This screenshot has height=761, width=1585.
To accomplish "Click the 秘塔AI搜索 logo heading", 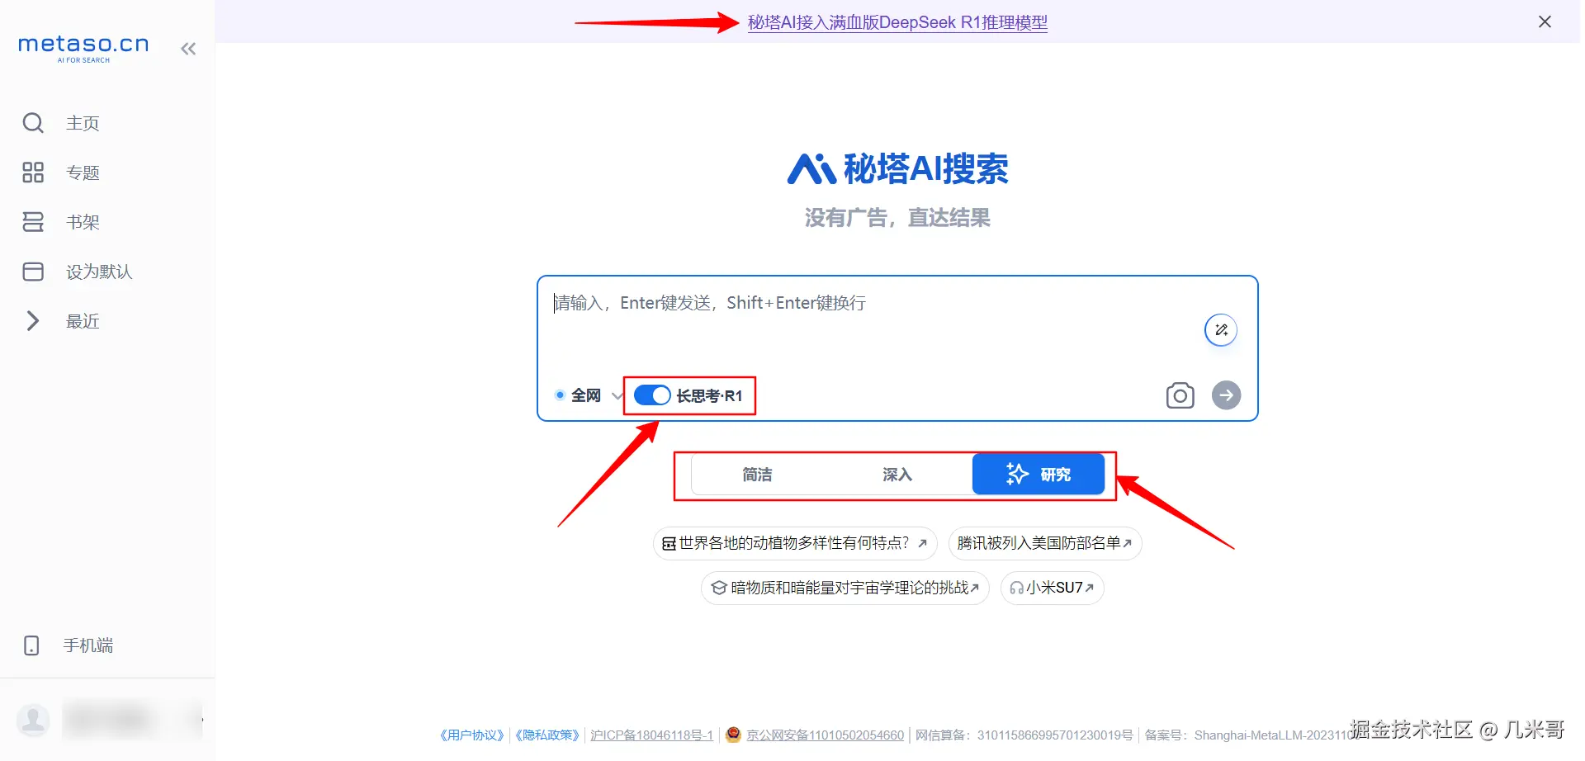I will (x=897, y=168).
